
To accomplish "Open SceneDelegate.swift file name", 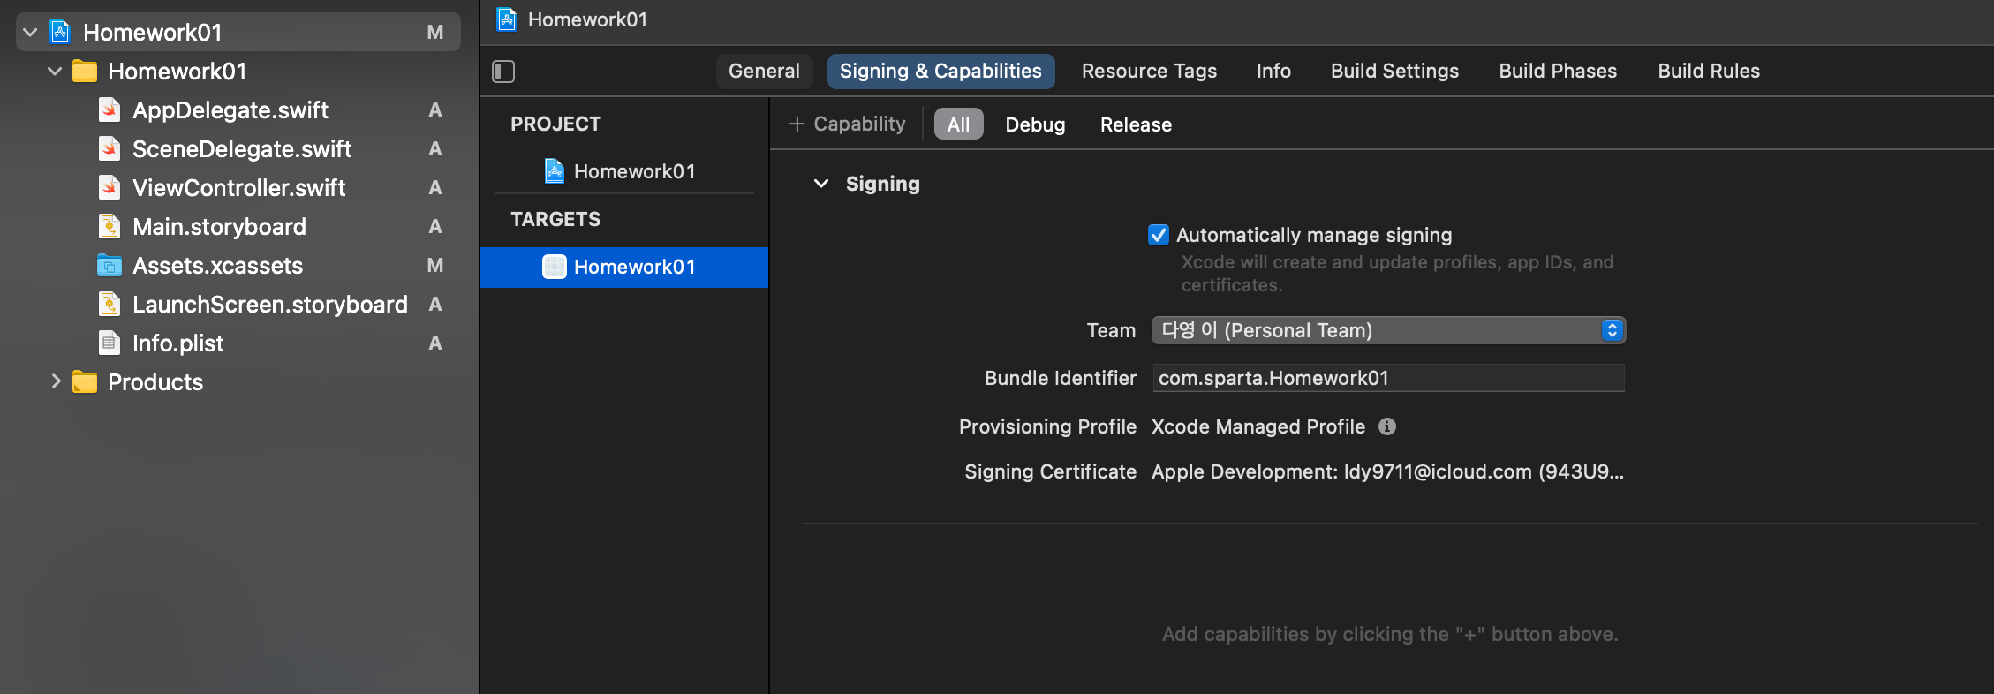I will click(x=242, y=149).
